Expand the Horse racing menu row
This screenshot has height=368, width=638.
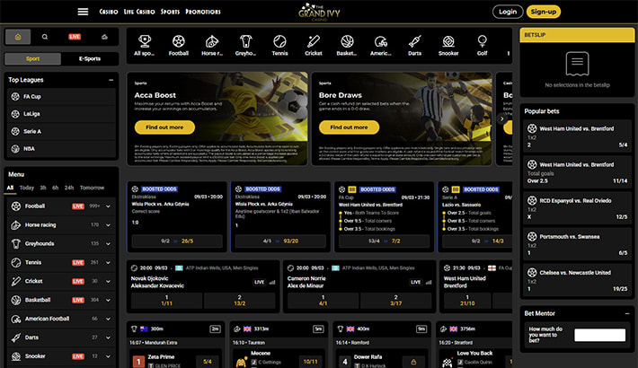[x=108, y=225]
